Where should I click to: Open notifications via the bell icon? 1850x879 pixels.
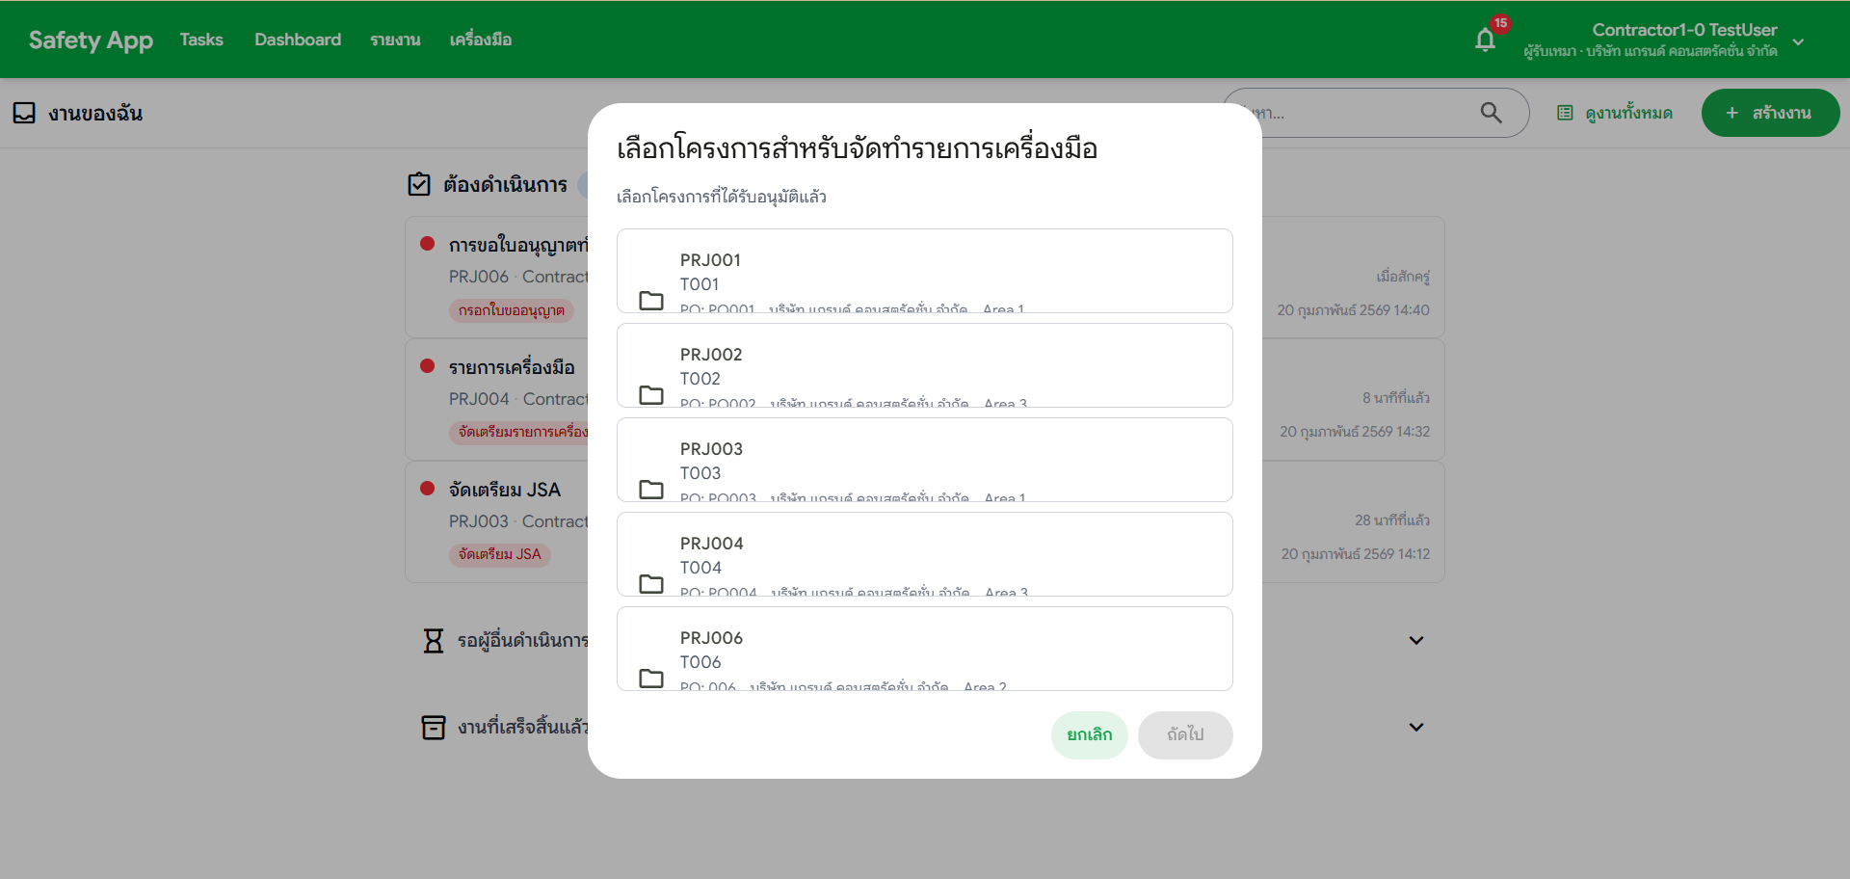pyautogui.click(x=1484, y=39)
